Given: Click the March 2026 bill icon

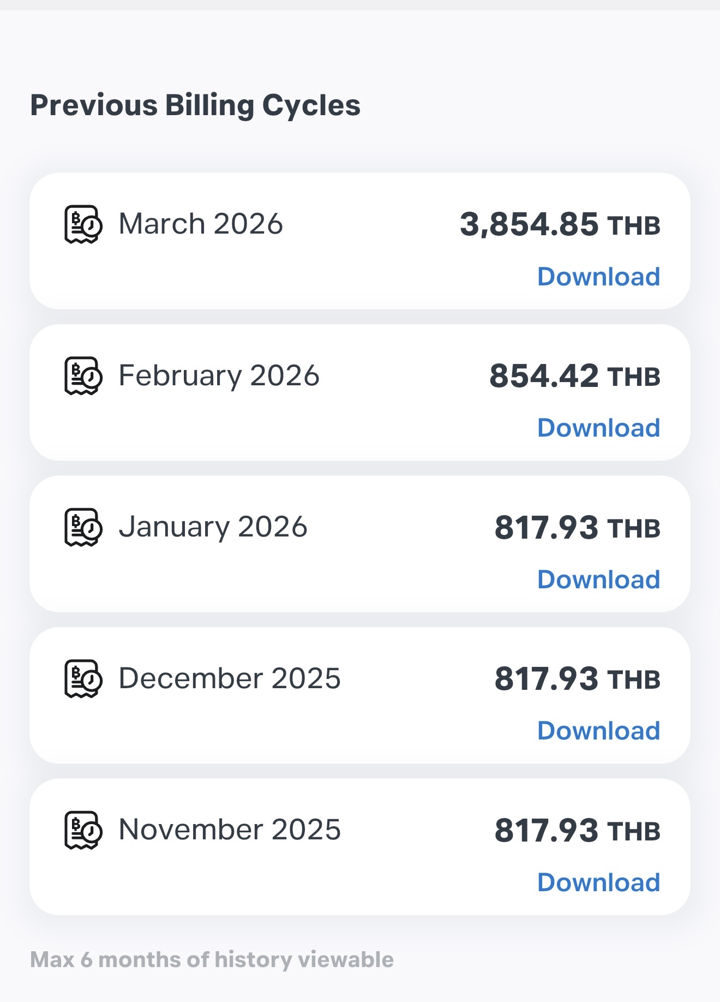Looking at the screenshot, I should click(x=83, y=224).
